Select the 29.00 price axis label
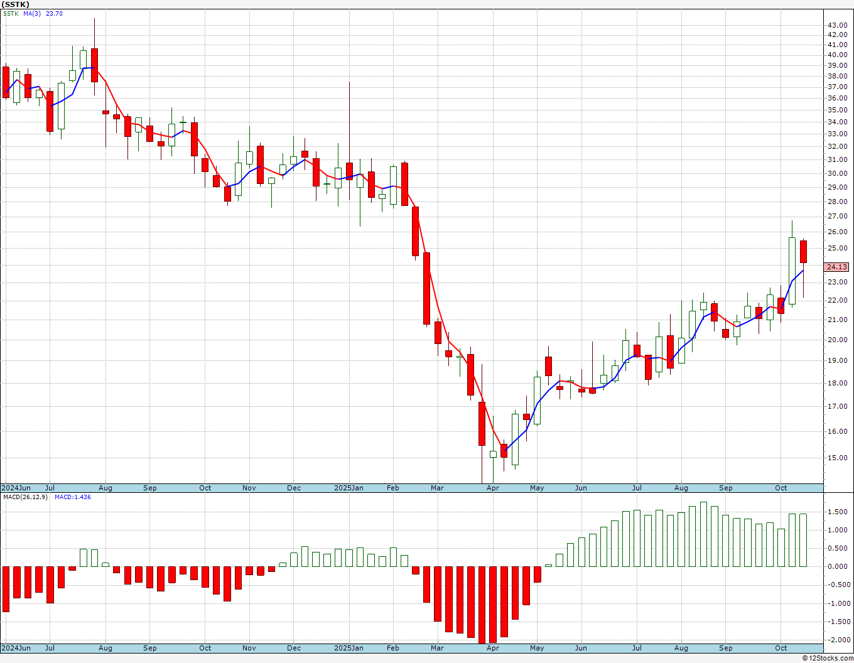854x663 pixels. coord(837,187)
